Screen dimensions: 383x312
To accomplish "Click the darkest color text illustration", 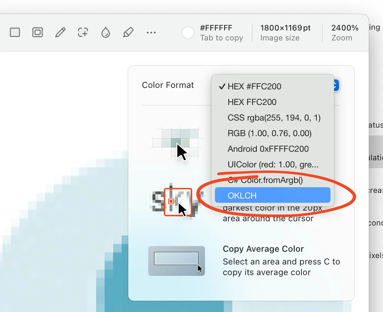I will pyautogui.click(x=178, y=202).
